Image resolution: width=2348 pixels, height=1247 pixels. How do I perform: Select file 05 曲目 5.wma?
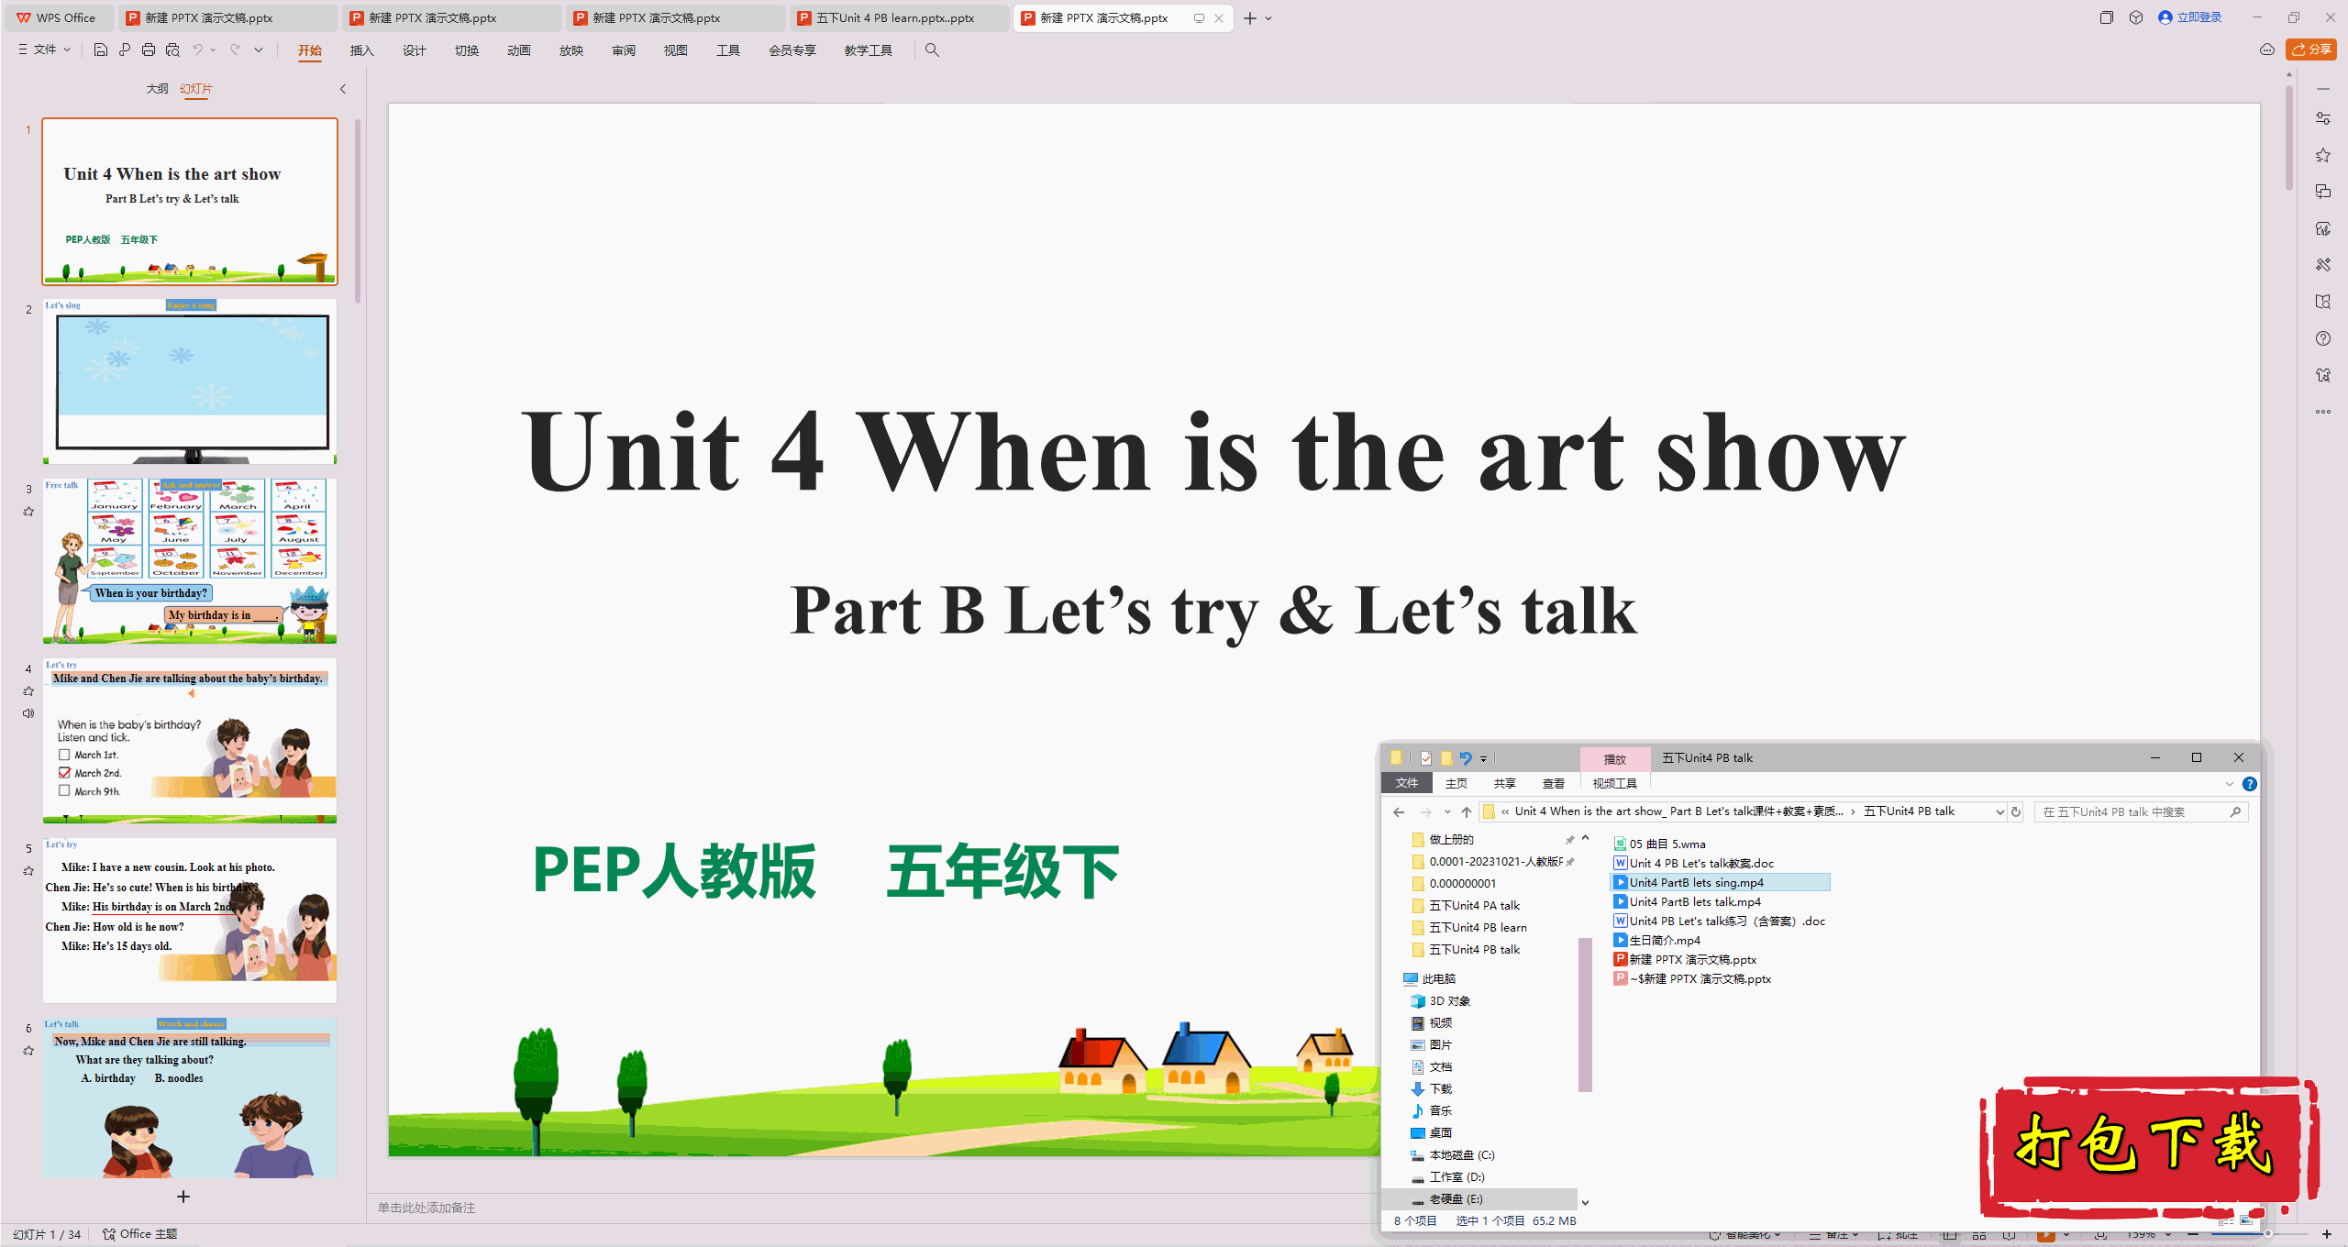[x=1660, y=844]
